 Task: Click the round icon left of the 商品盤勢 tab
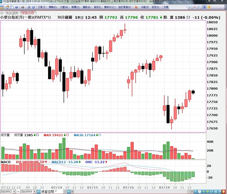2,13
